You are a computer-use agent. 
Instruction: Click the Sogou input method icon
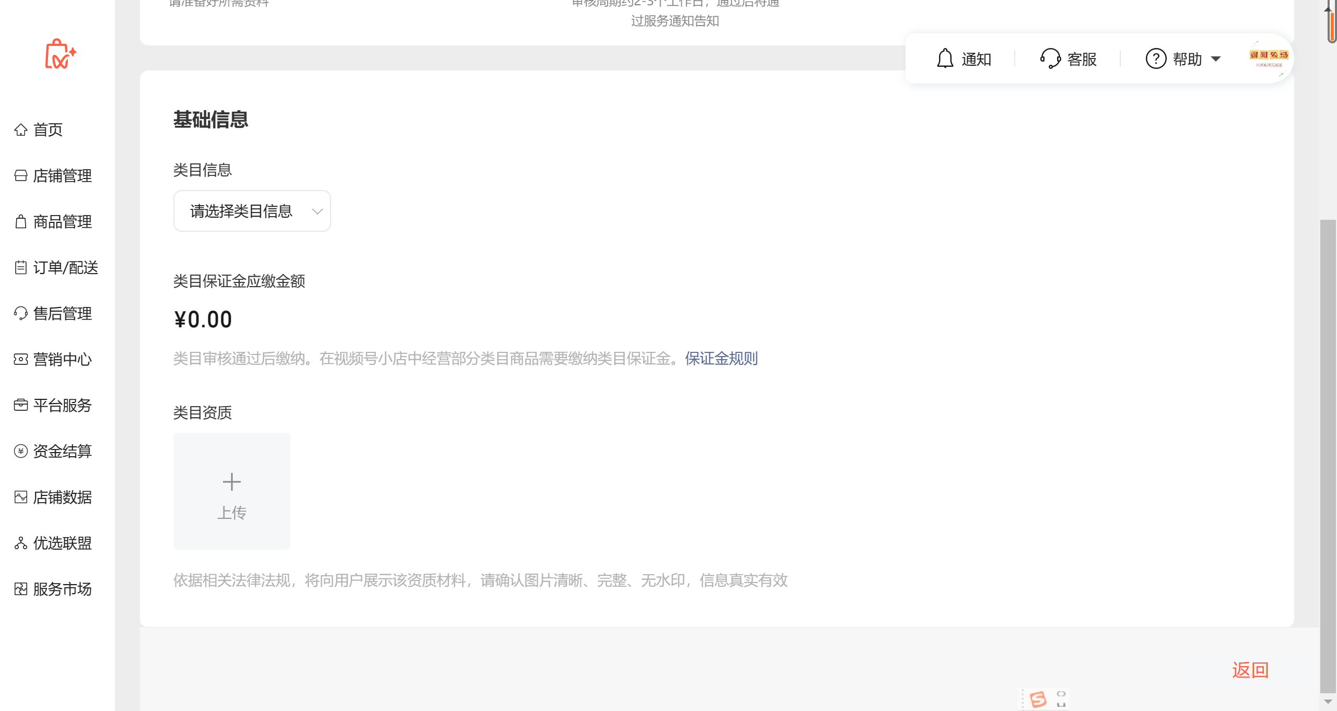coord(1038,699)
